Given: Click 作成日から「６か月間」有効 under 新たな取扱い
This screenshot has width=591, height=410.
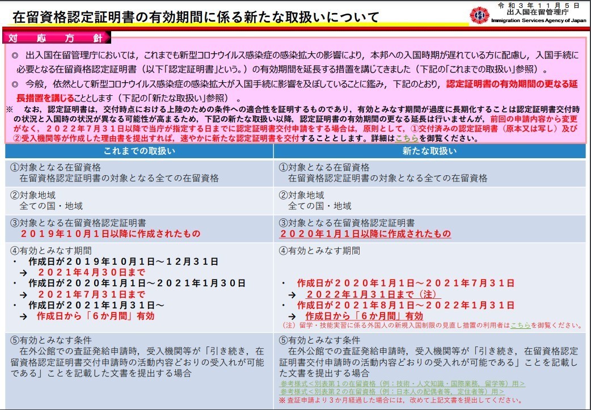Looking at the screenshot, I should pyautogui.click(x=365, y=316).
